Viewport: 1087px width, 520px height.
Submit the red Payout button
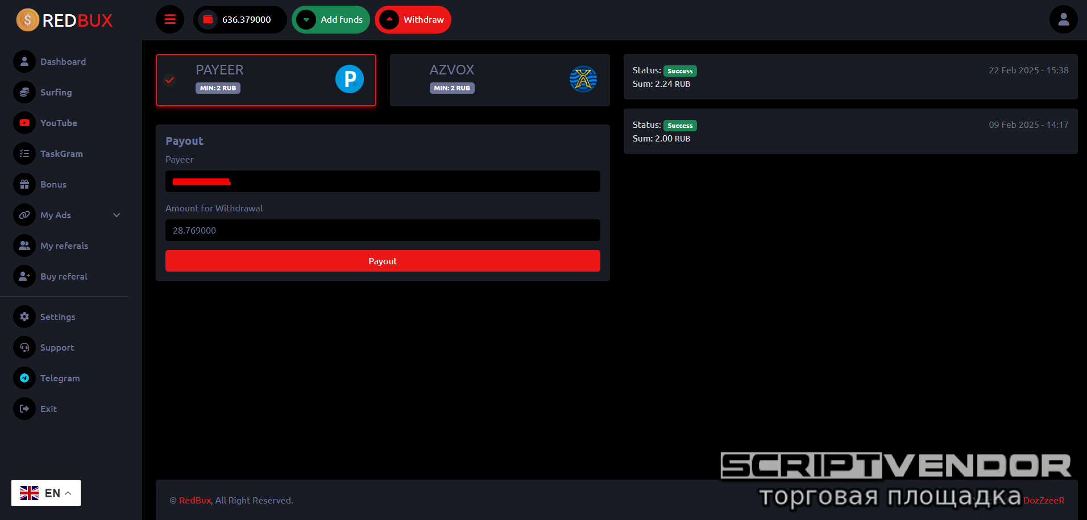pyautogui.click(x=383, y=261)
